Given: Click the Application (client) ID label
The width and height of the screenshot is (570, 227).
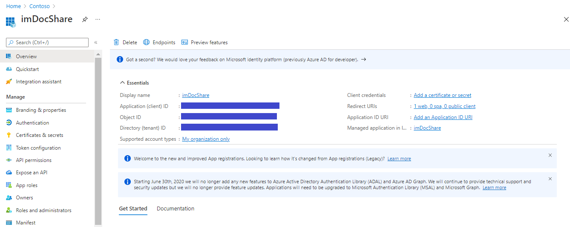Looking at the screenshot, I should pos(144,106).
